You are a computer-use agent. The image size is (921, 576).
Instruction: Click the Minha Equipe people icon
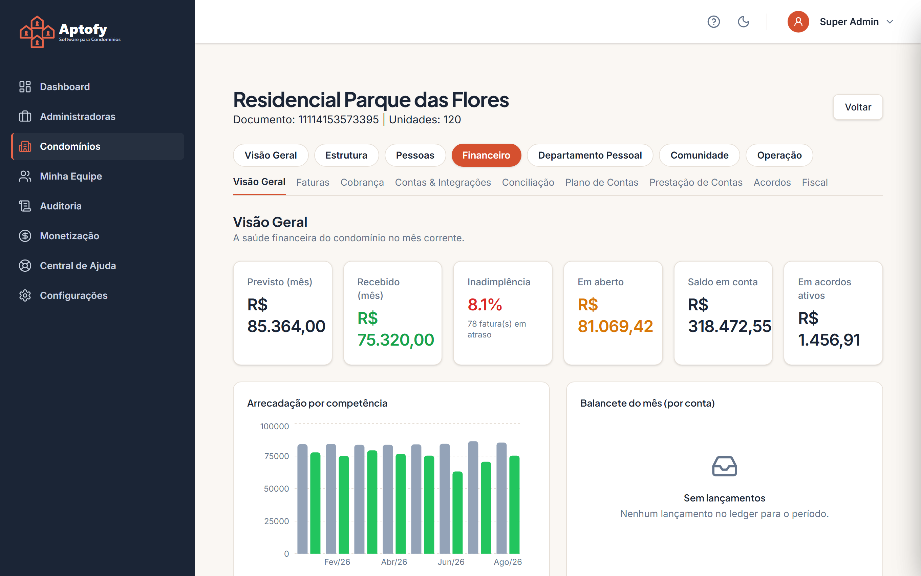click(x=25, y=177)
